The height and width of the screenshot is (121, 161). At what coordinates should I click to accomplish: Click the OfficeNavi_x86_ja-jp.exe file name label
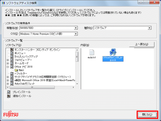pos(113,59)
